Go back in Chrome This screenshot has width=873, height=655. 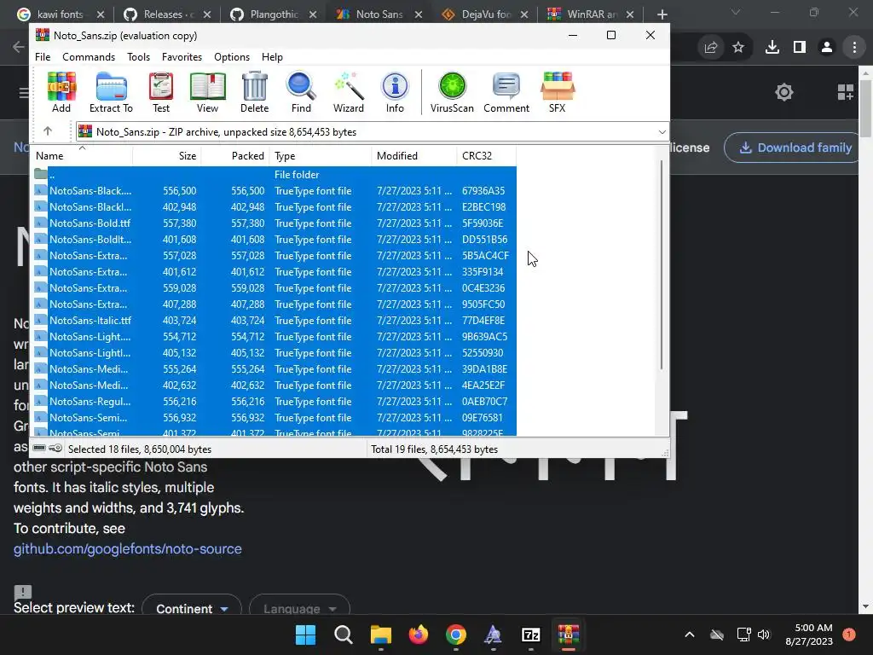click(19, 47)
